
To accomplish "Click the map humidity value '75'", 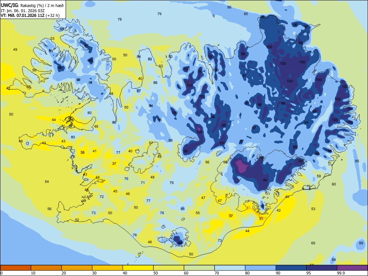I will [x=73, y=157].
